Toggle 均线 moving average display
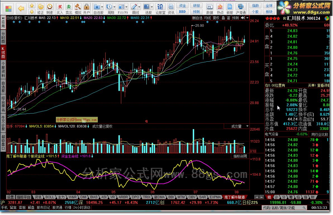This screenshot has height=215, width=333. (x=208, y=18)
